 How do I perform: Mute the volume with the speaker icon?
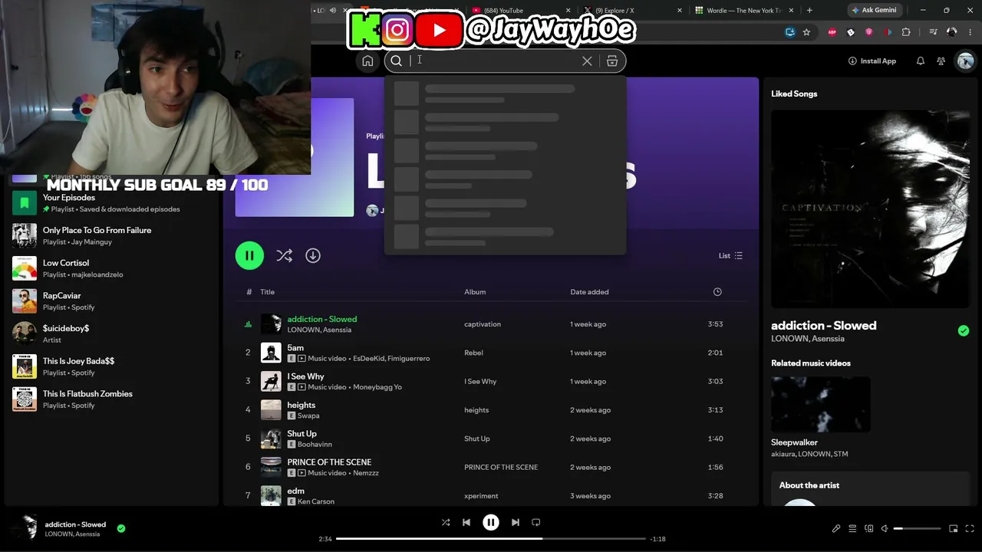pos(885,528)
